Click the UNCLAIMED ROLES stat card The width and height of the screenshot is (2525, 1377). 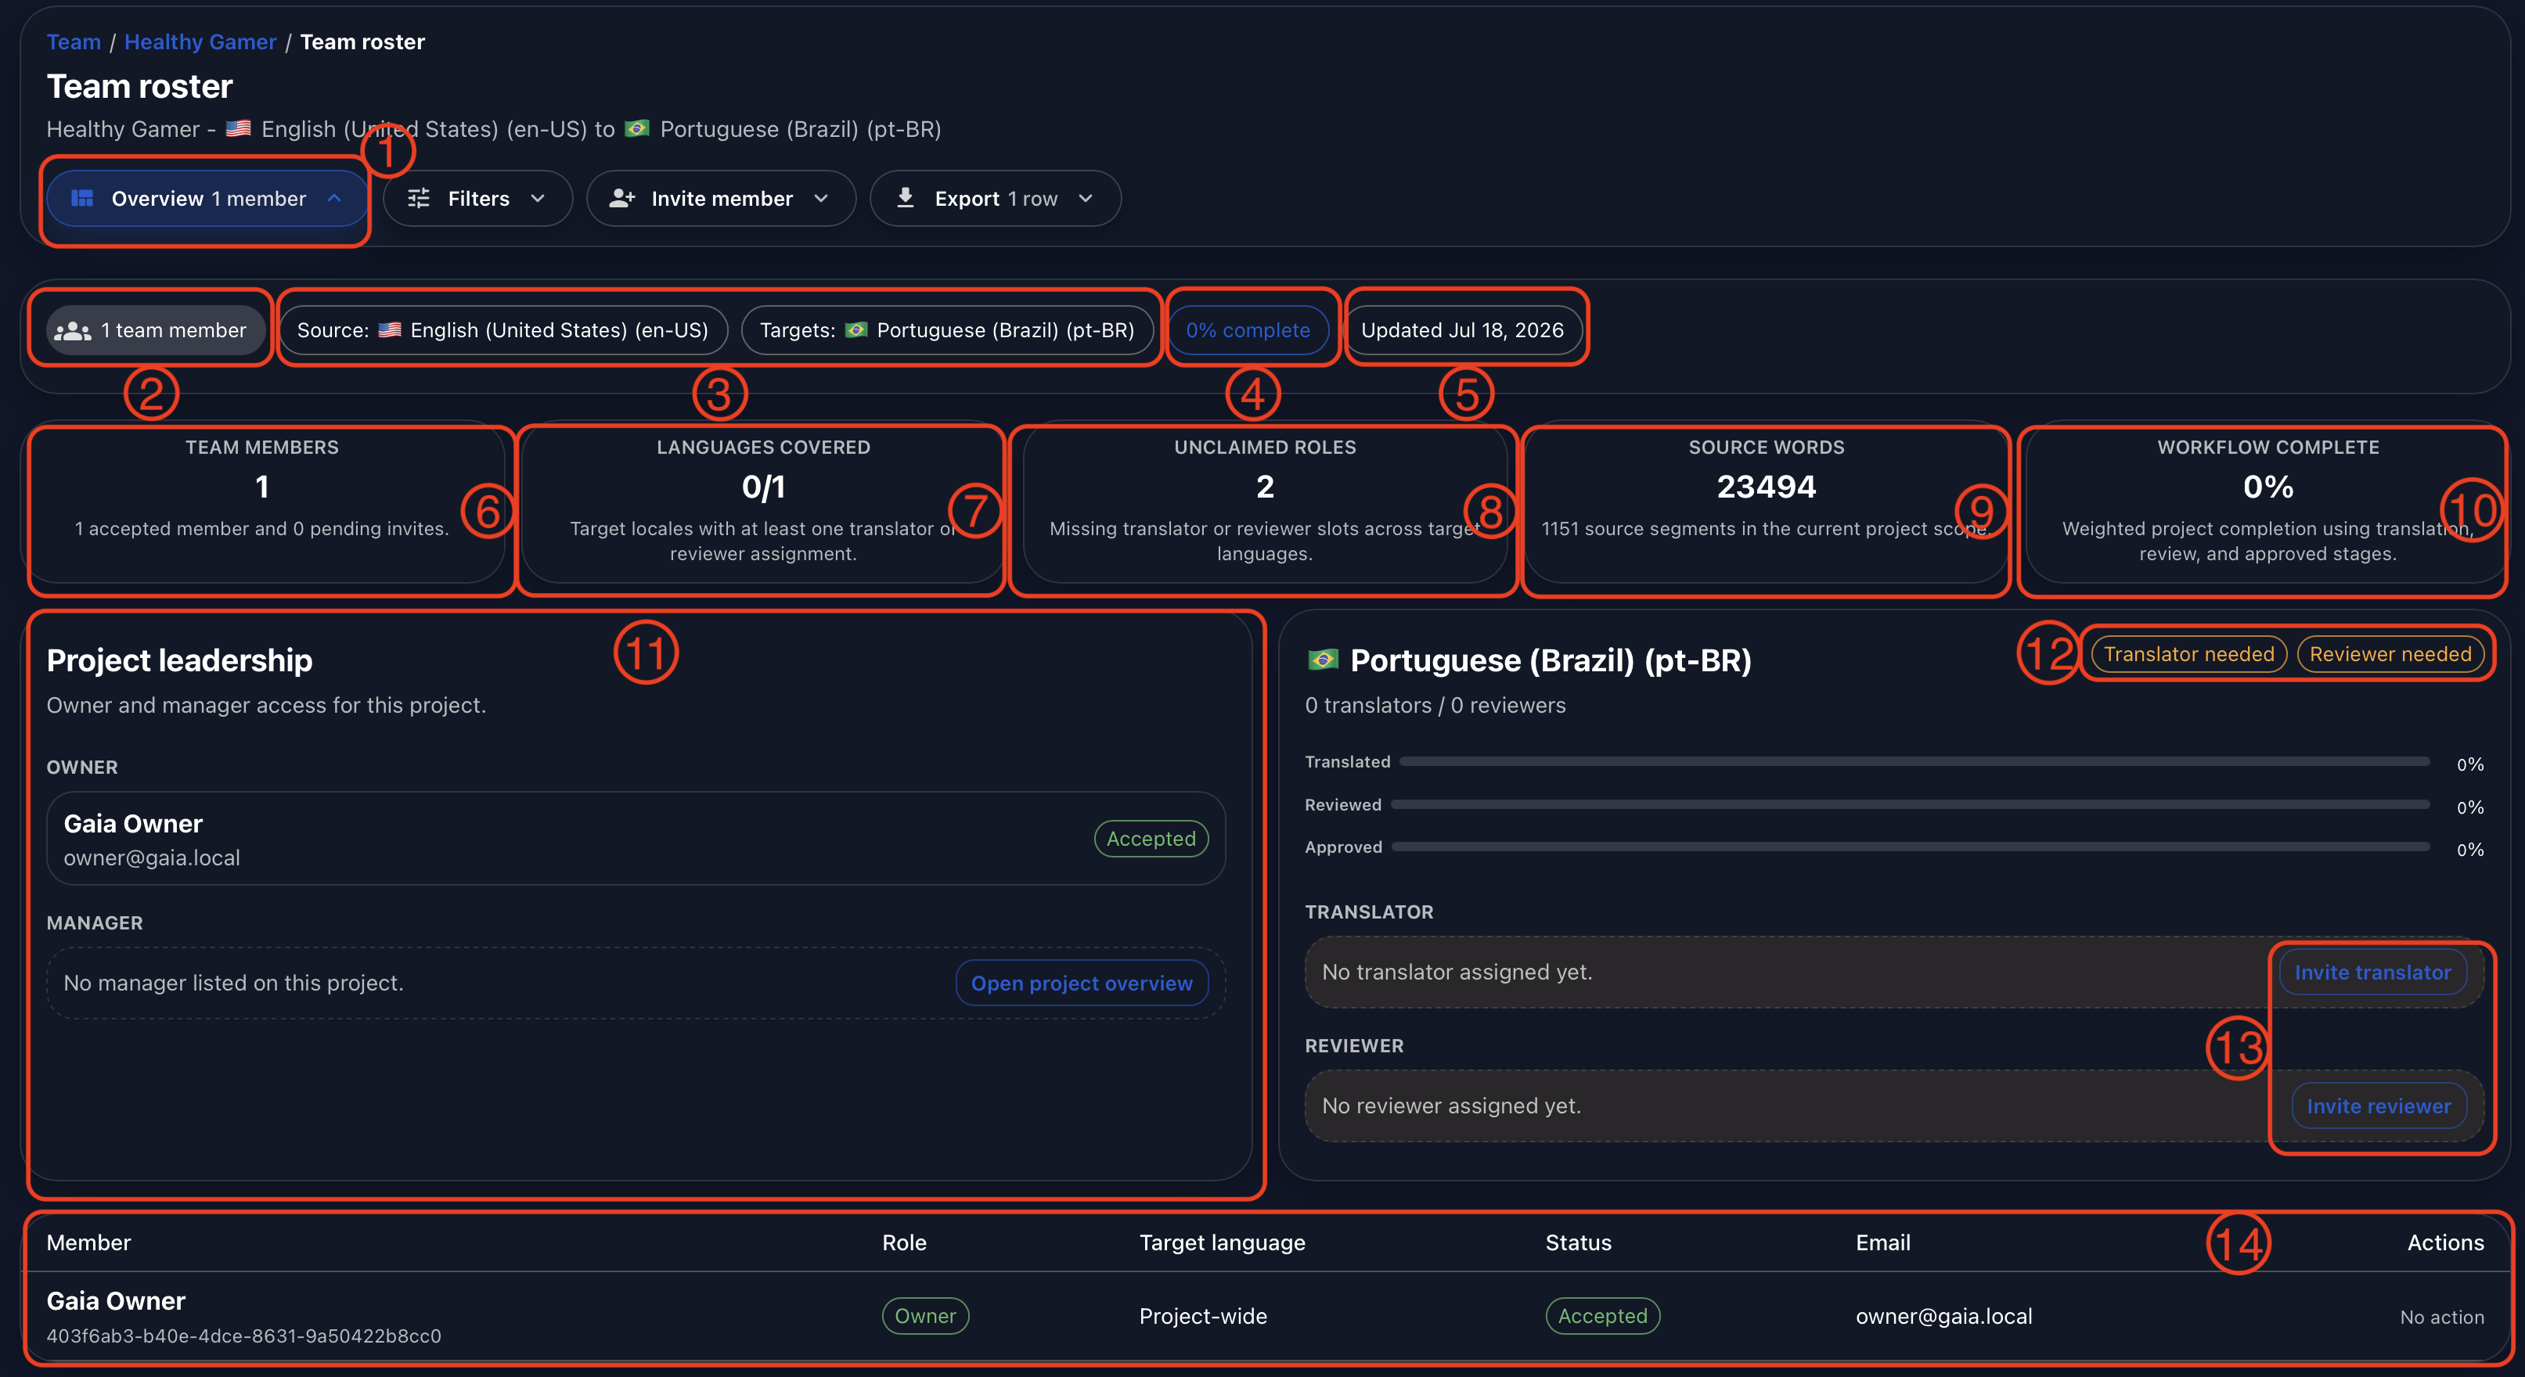[1265, 502]
